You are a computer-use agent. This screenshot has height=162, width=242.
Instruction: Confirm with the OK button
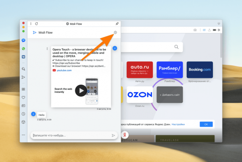[206, 124]
